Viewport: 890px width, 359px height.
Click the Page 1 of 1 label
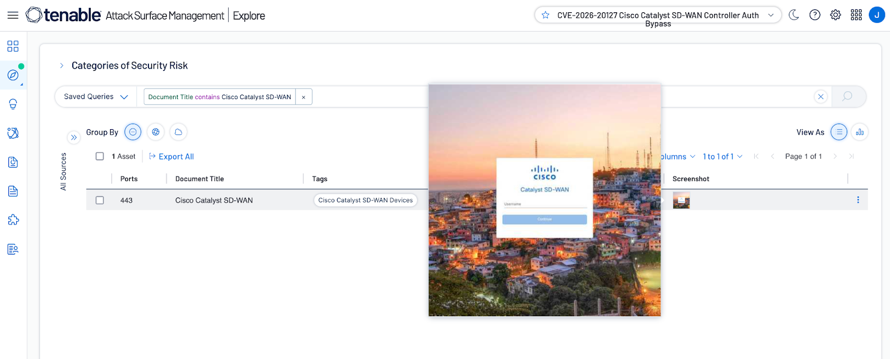pyautogui.click(x=803, y=156)
